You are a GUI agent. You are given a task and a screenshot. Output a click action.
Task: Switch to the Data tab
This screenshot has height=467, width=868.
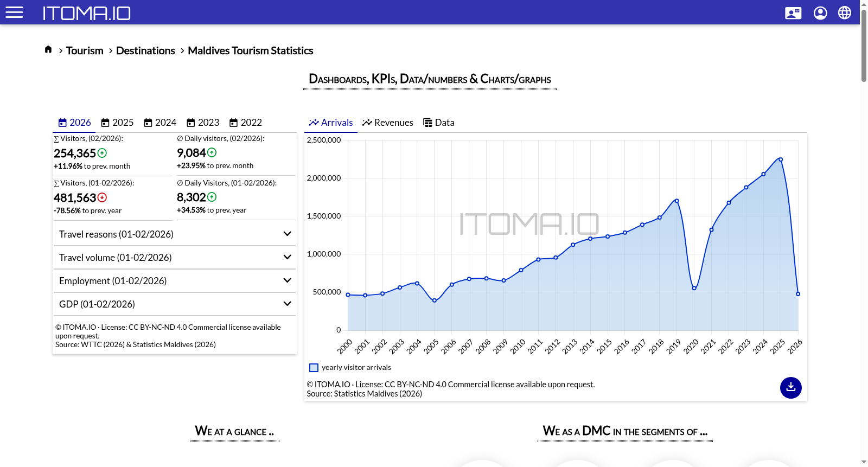[439, 123]
